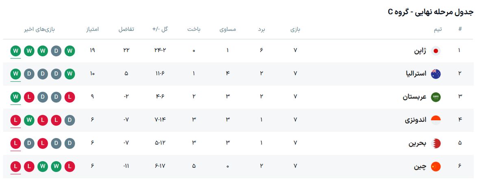Image resolution: width=488 pixels, height=182 pixels.
Task: Click the Bahrain flag icon
Action: coord(436,143)
